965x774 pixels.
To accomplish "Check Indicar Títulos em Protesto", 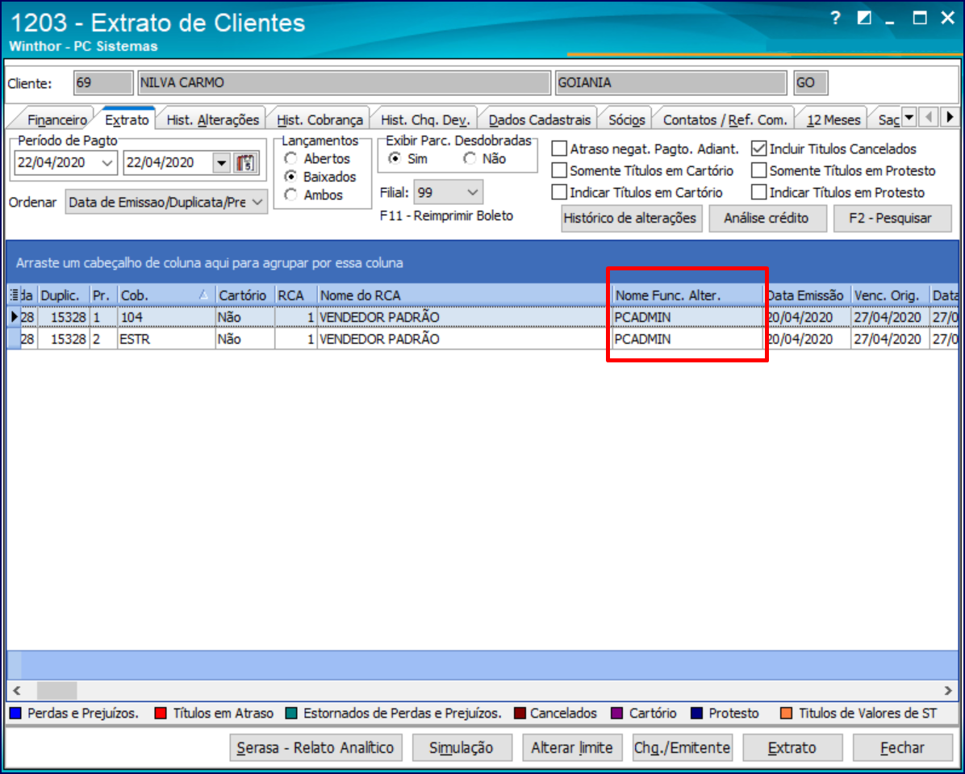I will pos(758,193).
